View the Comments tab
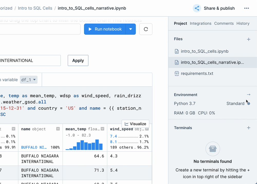This screenshot has width=257, height=184. (224, 23)
